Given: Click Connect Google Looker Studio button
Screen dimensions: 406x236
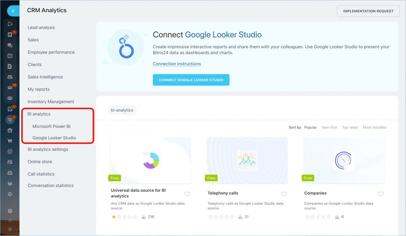Looking at the screenshot, I should click(191, 80).
